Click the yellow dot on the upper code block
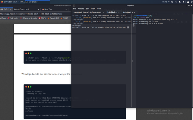This screenshot has width=193, height=120. 28,53
